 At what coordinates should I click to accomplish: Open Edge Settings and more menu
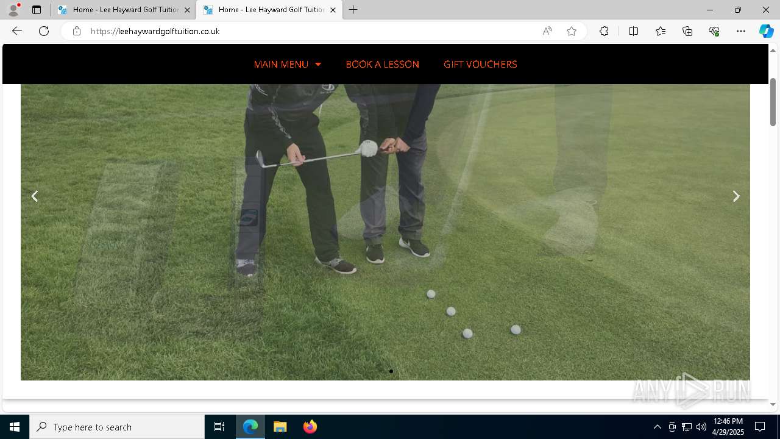click(x=741, y=31)
